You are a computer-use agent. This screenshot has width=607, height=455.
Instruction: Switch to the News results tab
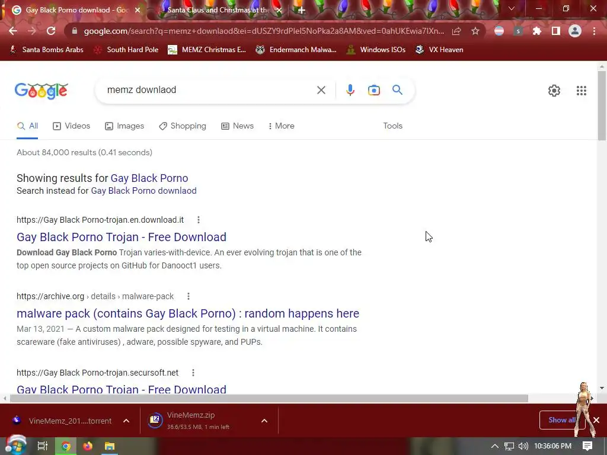(x=237, y=126)
